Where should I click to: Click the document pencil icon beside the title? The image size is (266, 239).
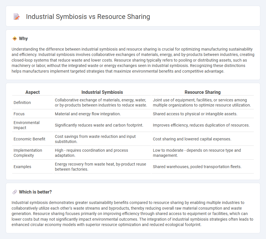(16, 17)
